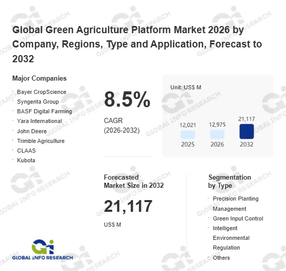Select 'Others' segment entry
Image resolution: width=286 pixels, height=271 pixels.
click(x=222, y=258)
